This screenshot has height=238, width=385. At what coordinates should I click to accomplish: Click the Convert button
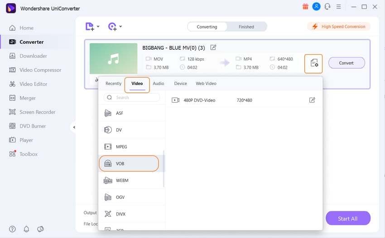[346, 63]
